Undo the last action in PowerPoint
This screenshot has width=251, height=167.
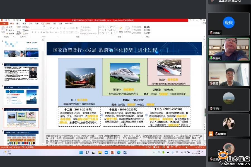(9, 20)
